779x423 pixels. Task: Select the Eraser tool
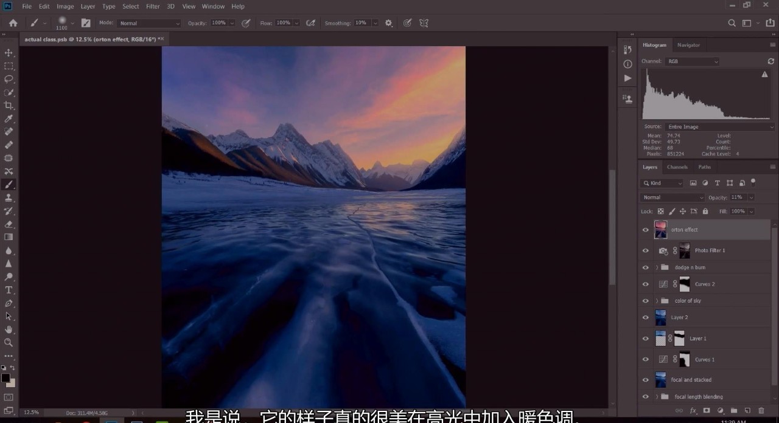click(9, 224)
